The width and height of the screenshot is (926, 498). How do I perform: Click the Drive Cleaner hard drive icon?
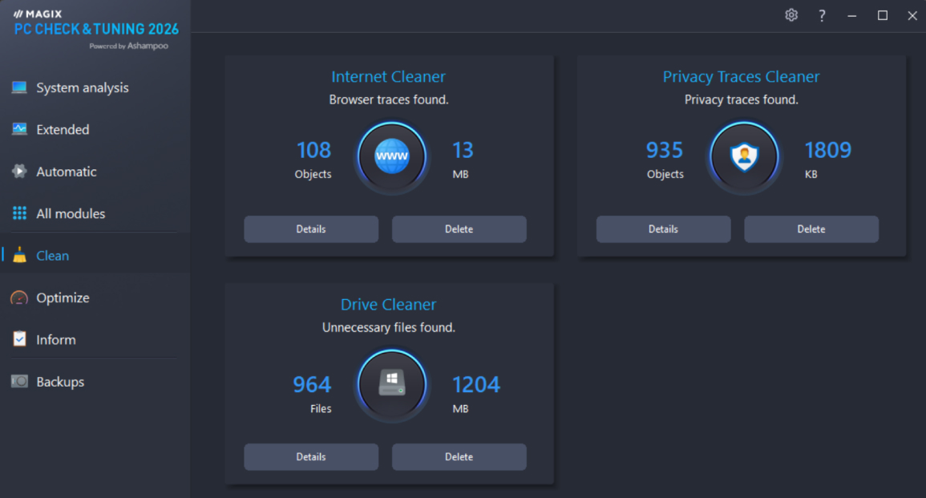tap(392, 385)
